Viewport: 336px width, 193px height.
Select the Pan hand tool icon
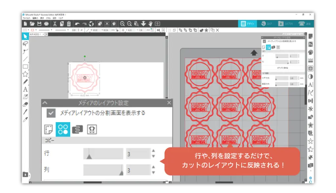click(150, 24)
